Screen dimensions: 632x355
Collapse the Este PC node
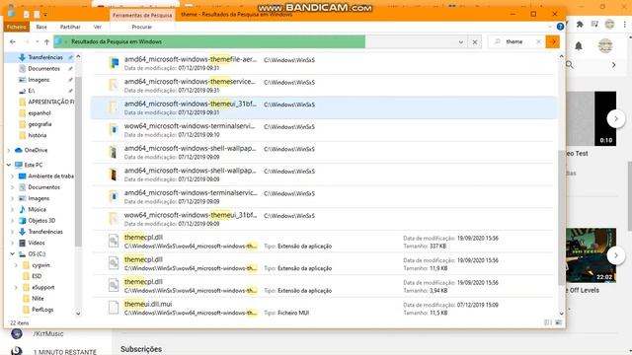pos(9,165)
